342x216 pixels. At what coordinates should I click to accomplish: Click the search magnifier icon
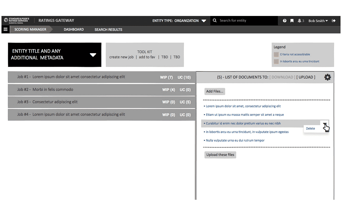click(215, 21)
